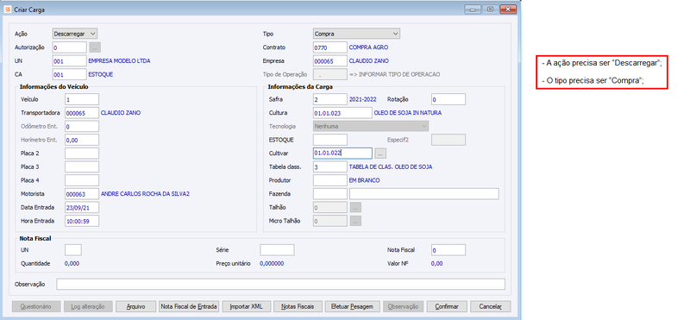The height and width of the screenshot is (320, 690).
Task: Click the Rotação input field
Action: 448,99
